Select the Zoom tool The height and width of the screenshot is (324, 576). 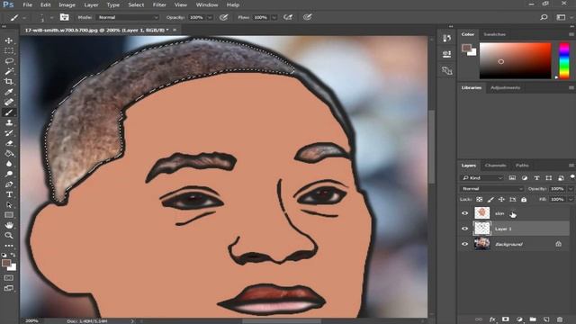(9, 236)
